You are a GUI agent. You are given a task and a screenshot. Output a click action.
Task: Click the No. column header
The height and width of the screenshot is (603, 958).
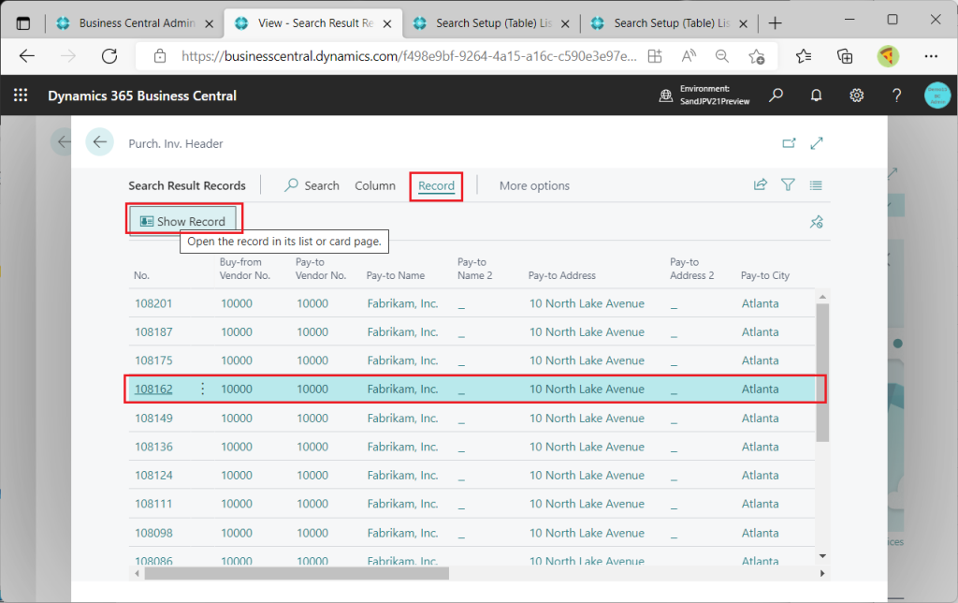pos(141,275)
